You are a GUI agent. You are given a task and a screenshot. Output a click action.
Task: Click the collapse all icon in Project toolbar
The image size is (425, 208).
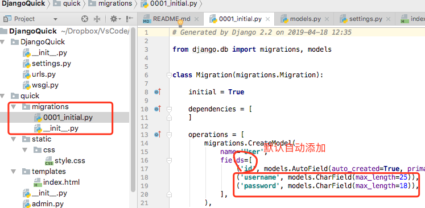97,19
